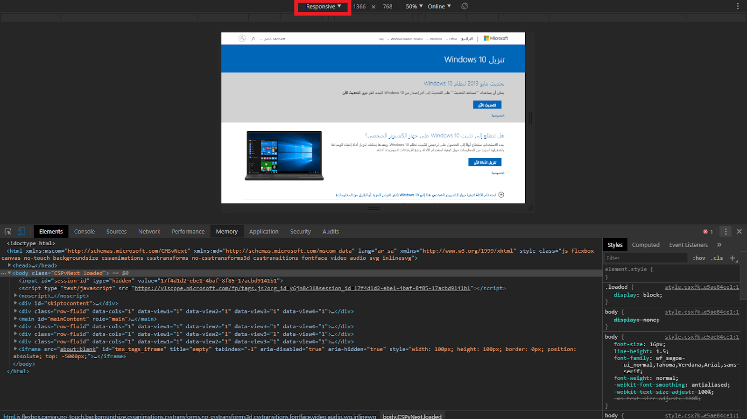Open the 50% zoom dropdown

click(x=414, y=7)
